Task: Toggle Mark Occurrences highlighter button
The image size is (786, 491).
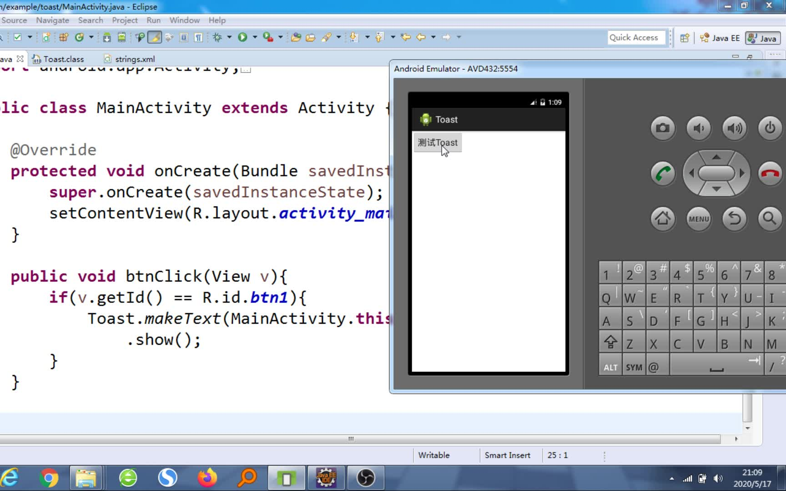Action: pyautogui.click(x=155, y=37)
